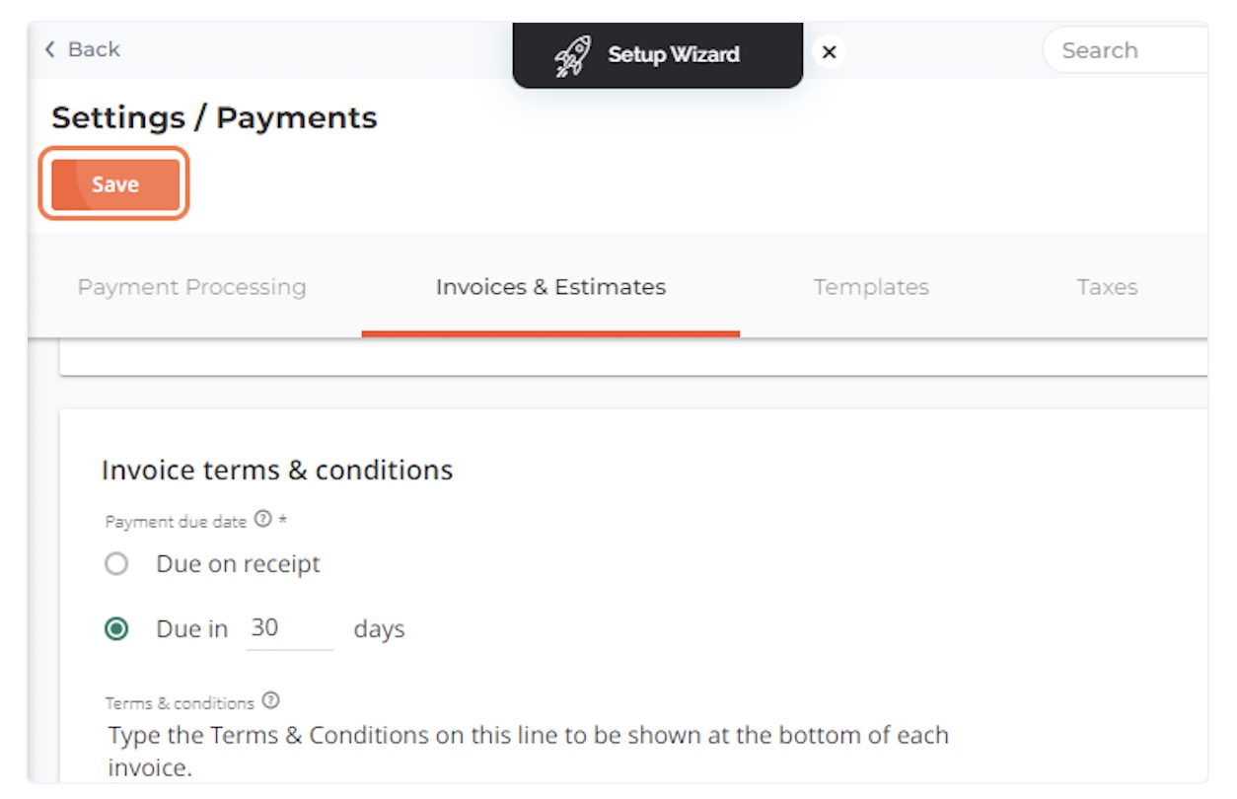
Task: Go to the Taxes tab
Action: pos(1107,287)
